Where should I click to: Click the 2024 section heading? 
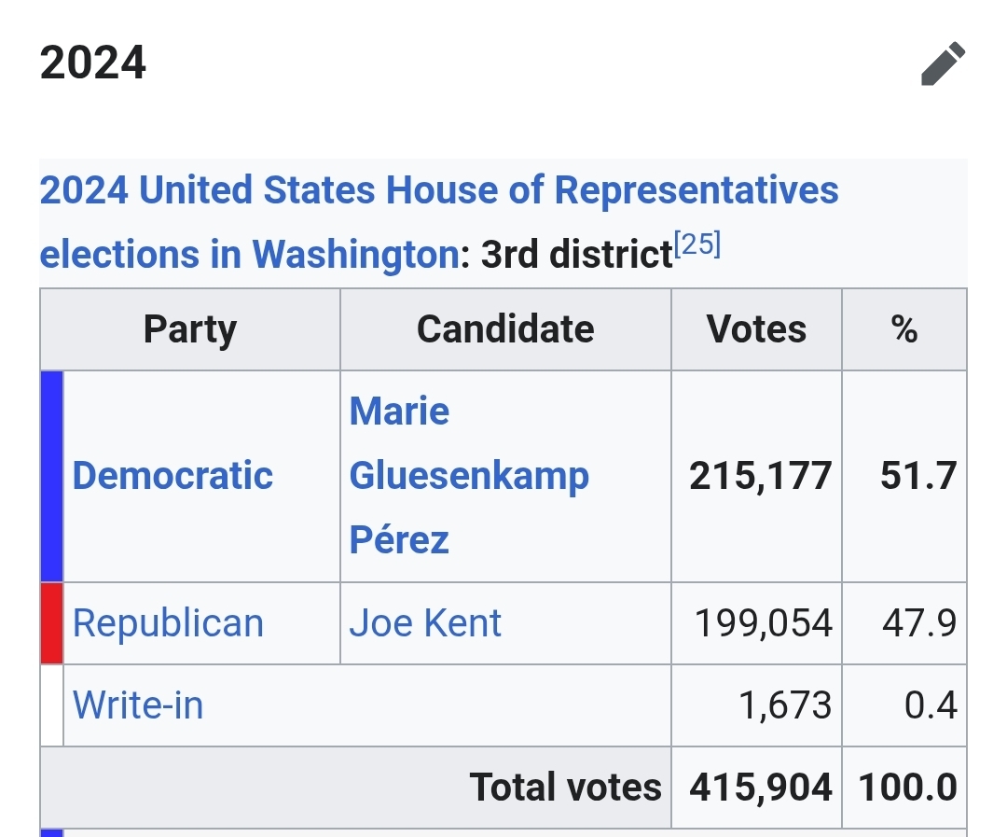pos(93,63)
